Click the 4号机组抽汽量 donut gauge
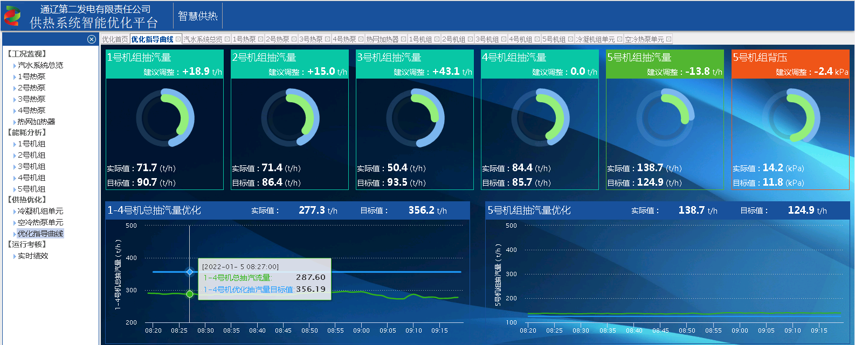 [540, 118]
